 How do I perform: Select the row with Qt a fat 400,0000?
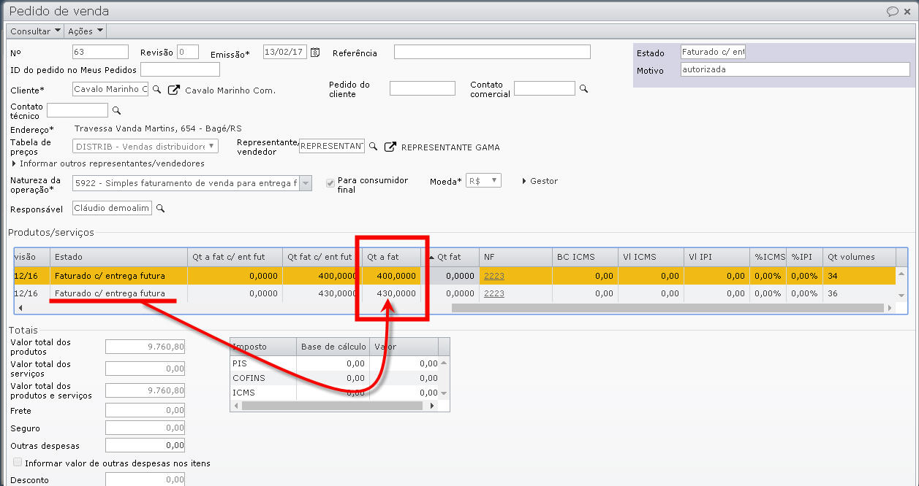point(455,276)
